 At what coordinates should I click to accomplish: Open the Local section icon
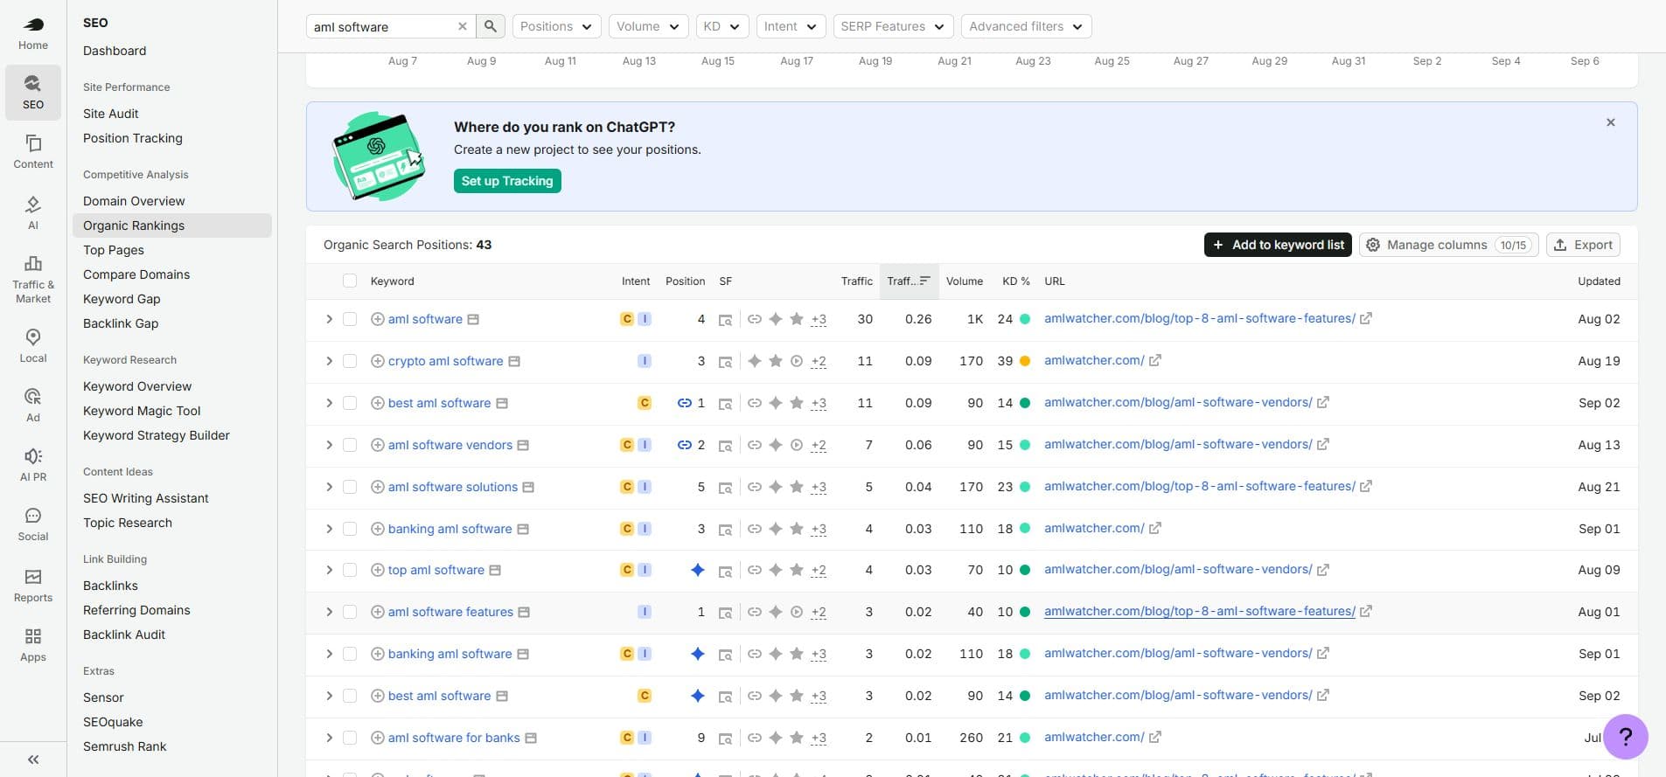[x=33, y=345]
